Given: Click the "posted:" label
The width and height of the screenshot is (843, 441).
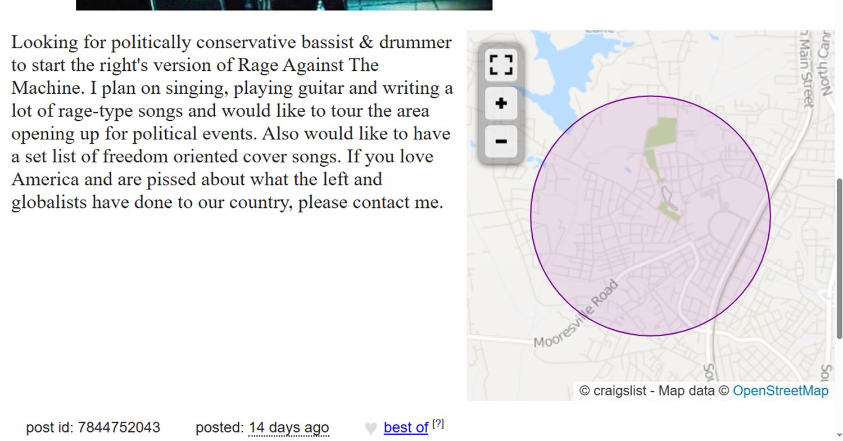Looking at the screenshot, I should click(x=219, y=428).
